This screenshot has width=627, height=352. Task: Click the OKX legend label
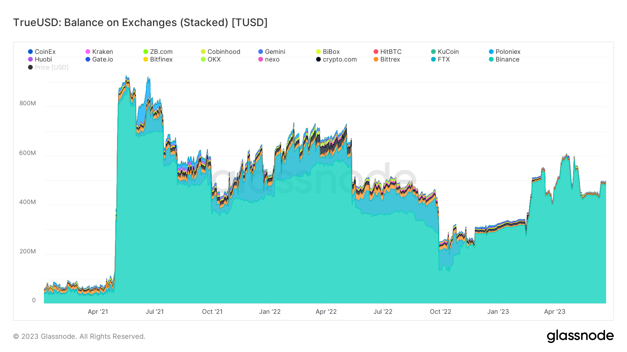click(x=214, y=59)
